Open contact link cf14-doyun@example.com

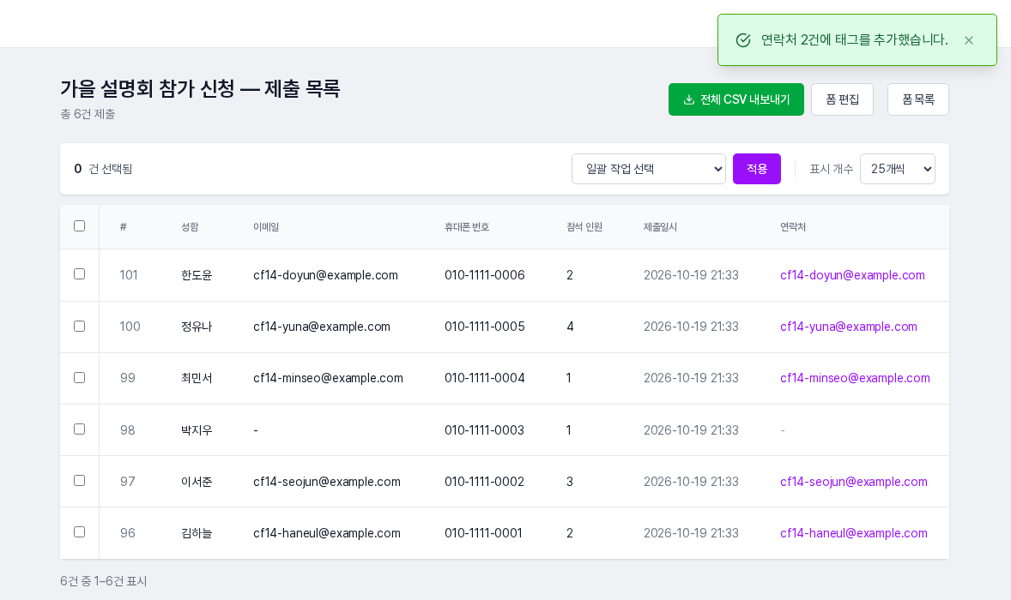[852, 275]
